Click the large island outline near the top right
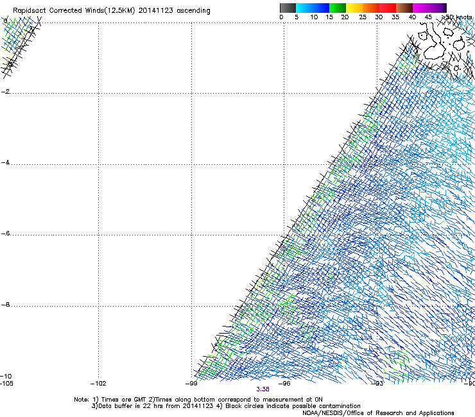The width and height of the screenshot is (475, 417). click(435, 50)
